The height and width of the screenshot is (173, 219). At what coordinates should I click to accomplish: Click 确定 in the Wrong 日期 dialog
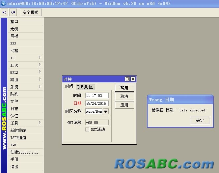(200, 121)
